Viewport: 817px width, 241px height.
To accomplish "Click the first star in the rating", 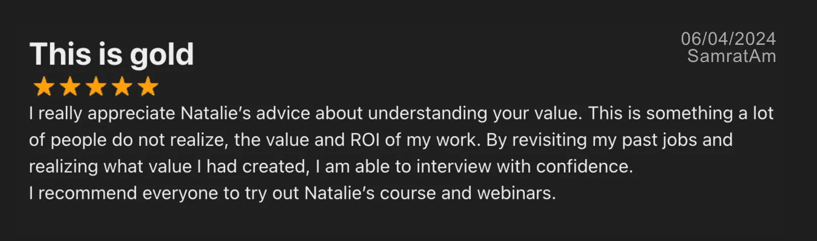I will coord(44,87).
